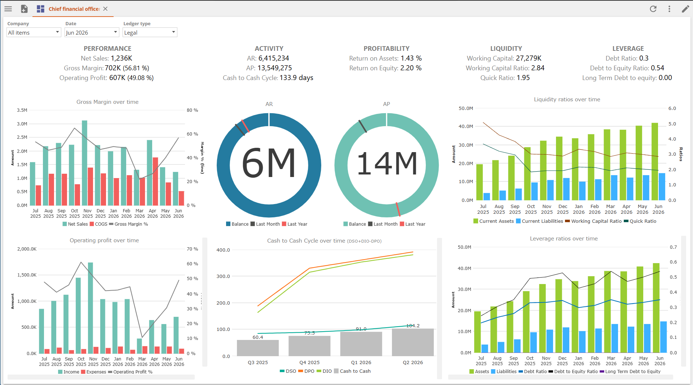Click Gross Margin value 702K (56.81 %)
The image size is (693, 385).
pos(127,68)
